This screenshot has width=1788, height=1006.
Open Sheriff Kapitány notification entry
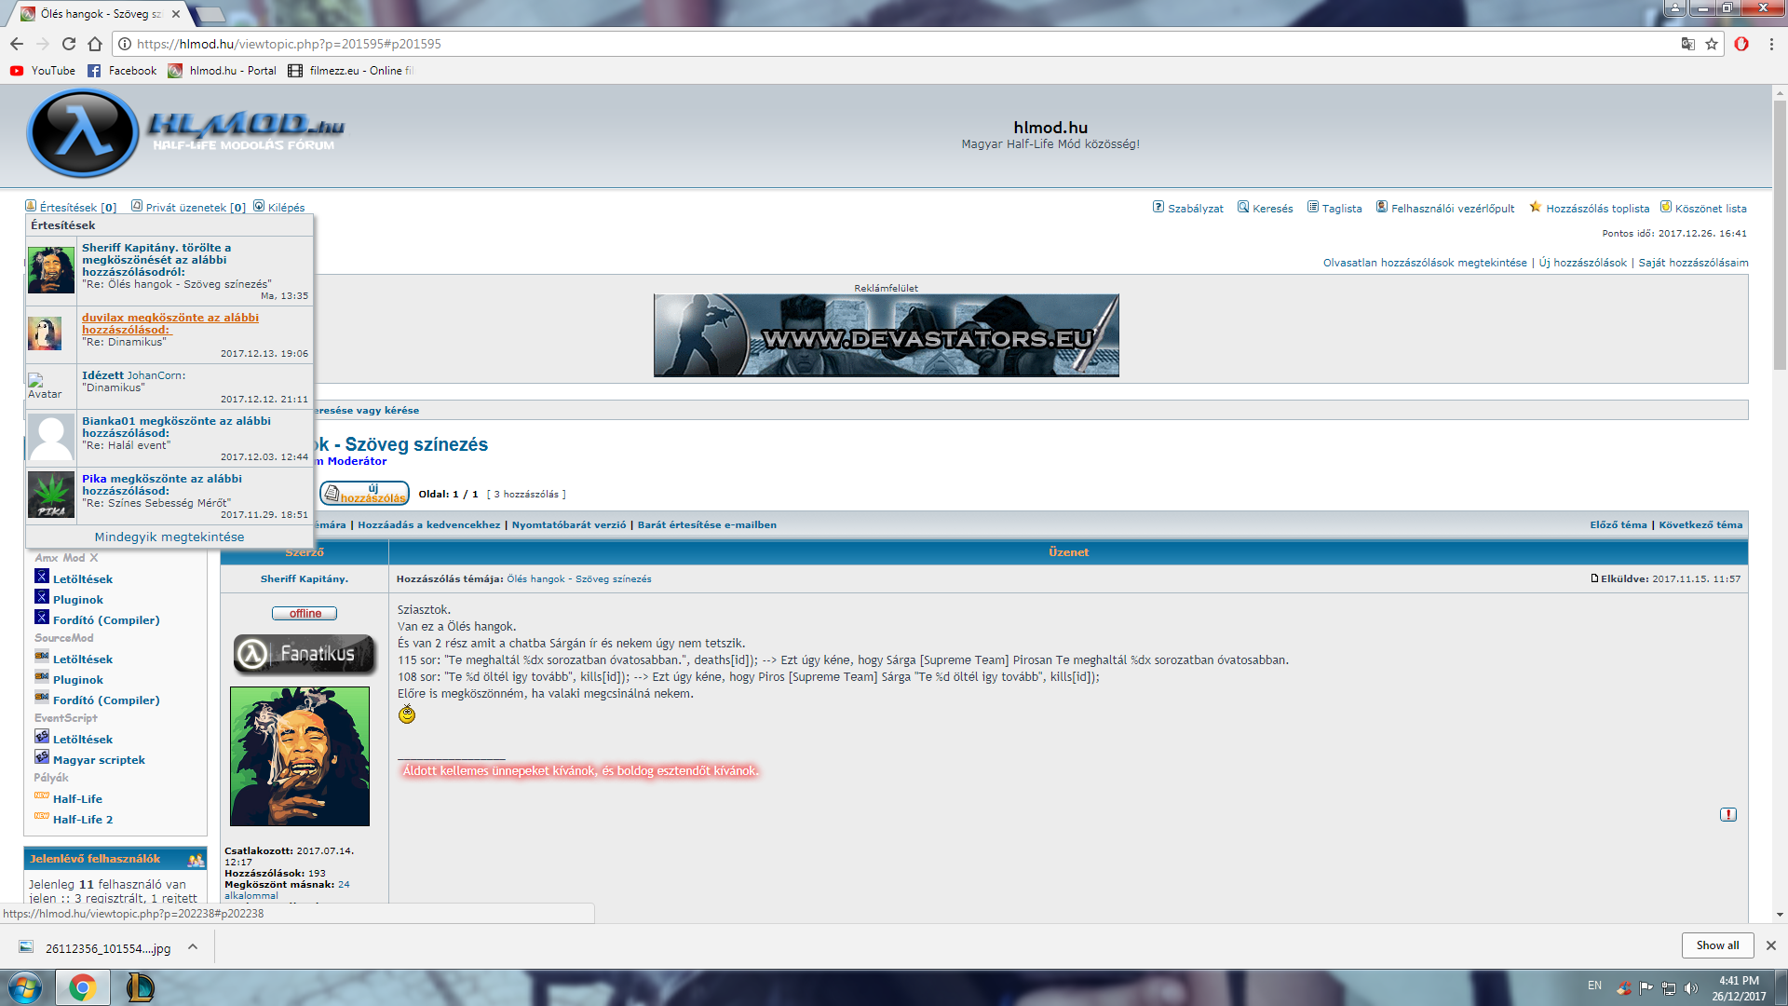point(169,271)
